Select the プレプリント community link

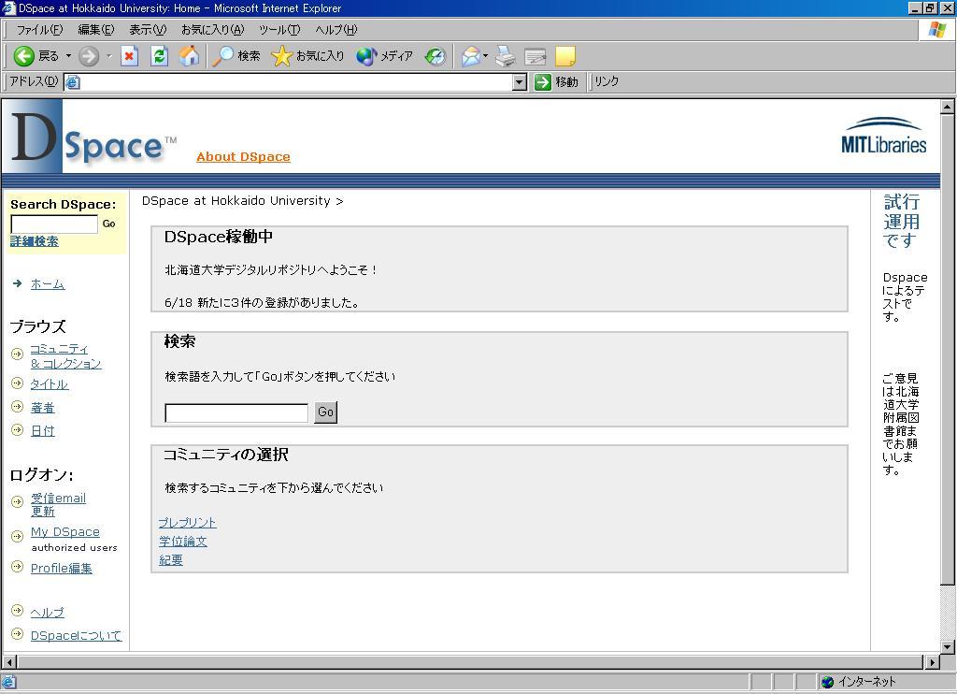[187, 522]
